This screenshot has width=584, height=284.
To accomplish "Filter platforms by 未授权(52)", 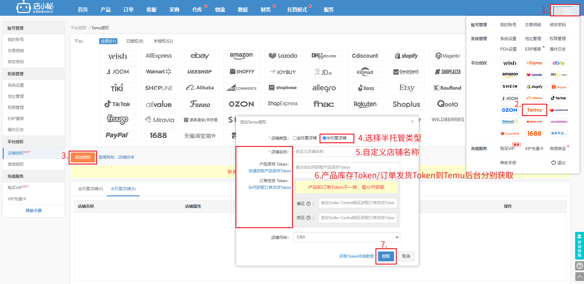I will tap(163, 41).
